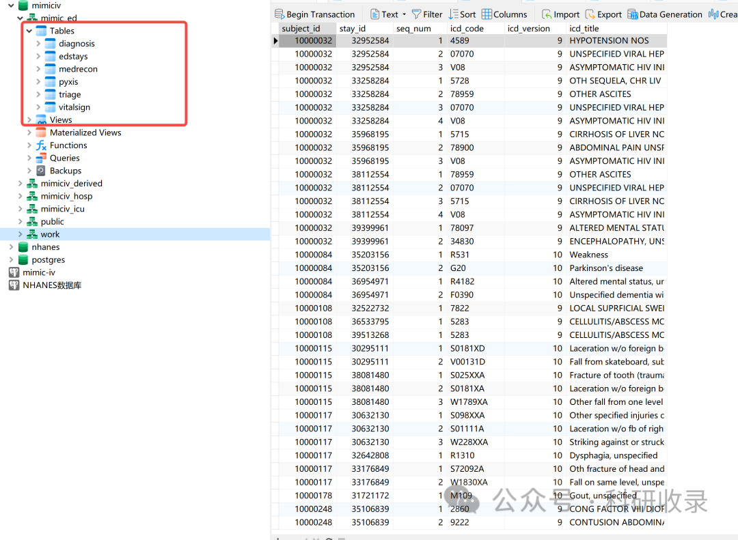
Task: Collapse the mimiciv database node
Action: tap(11, 5)
